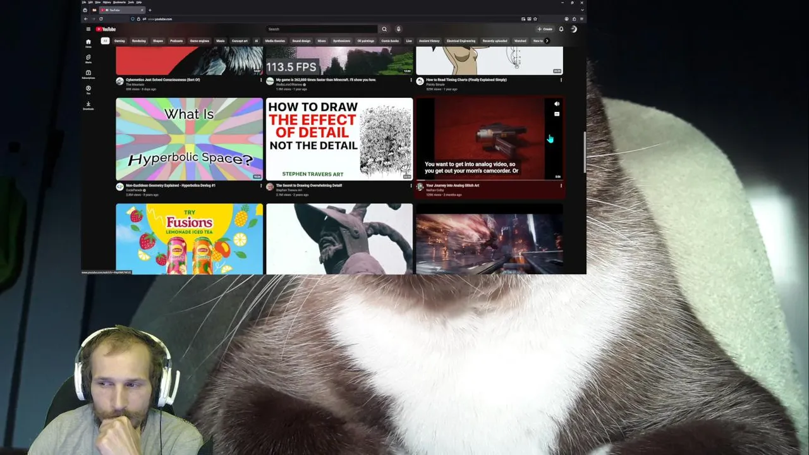Close the YouTube browser tab
The height and width of the screenshot is (455, 809).
(x=142, y=10)
